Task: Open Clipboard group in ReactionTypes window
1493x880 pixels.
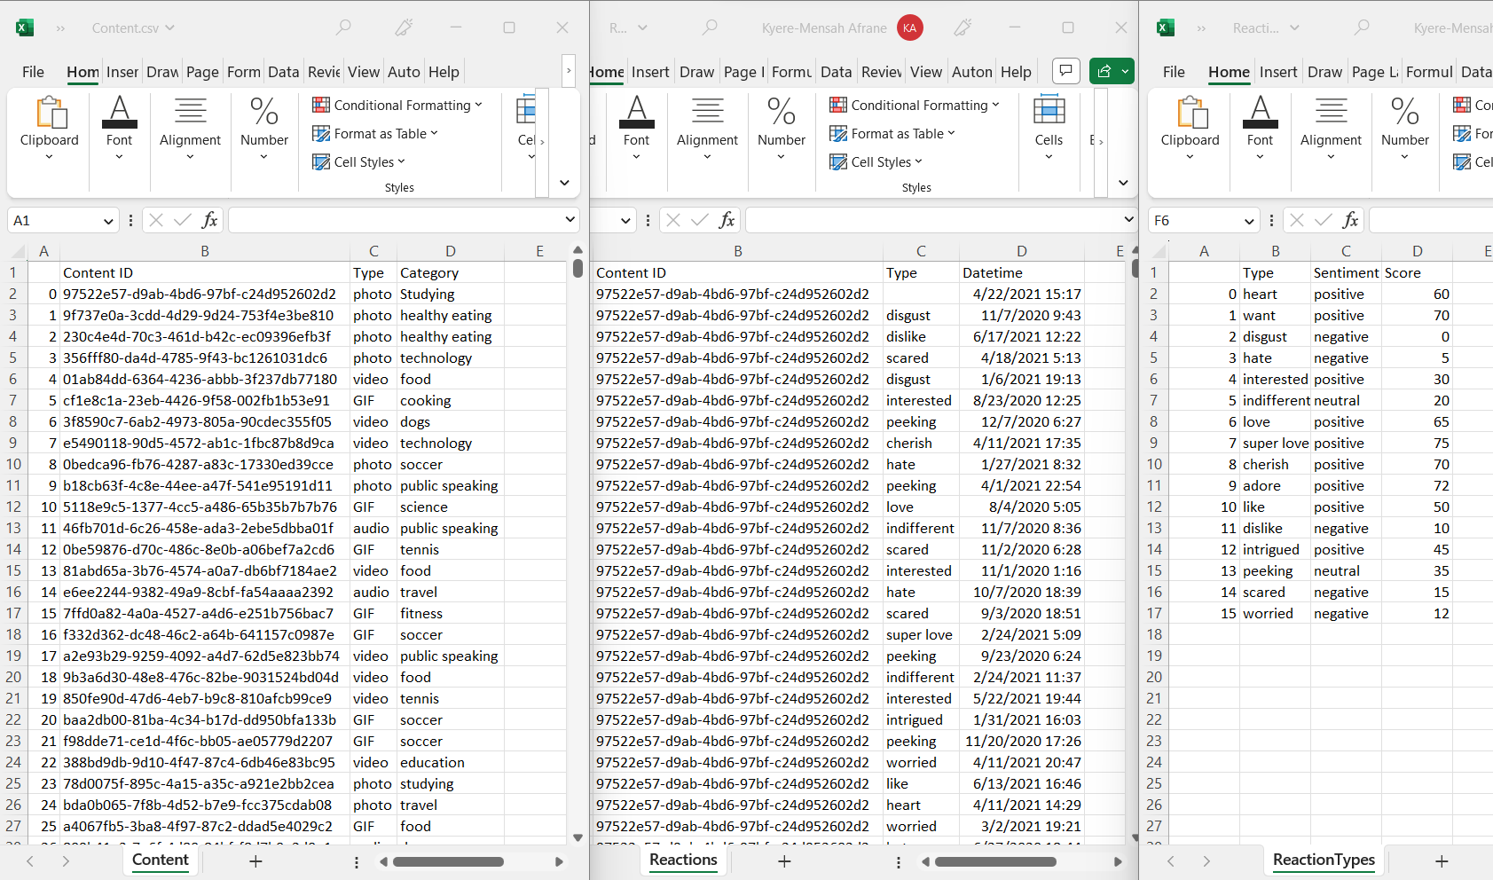Action: (x=1190, y=129)
